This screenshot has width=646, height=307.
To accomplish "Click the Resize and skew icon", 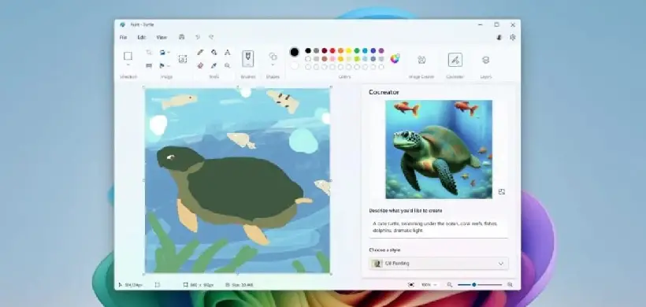I will [149, 65].
